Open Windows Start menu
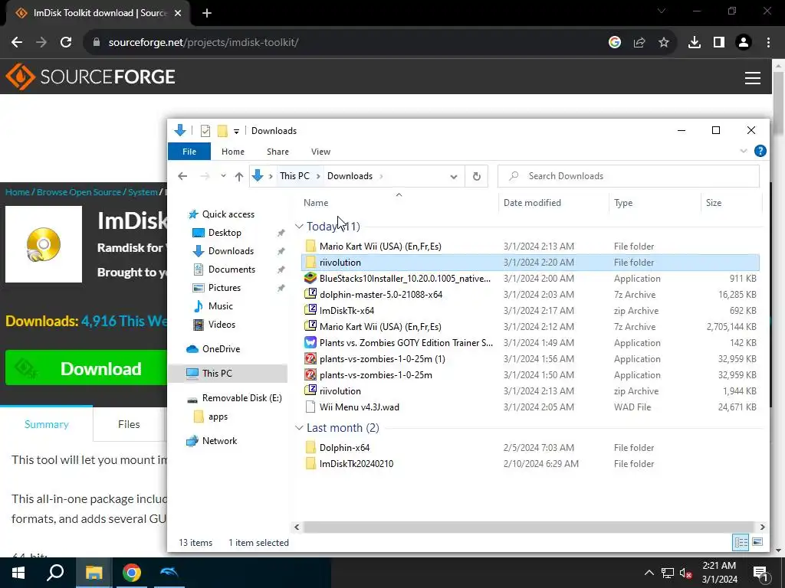The height and width of the screenshot is (588, 785). (x=18, y=573)
